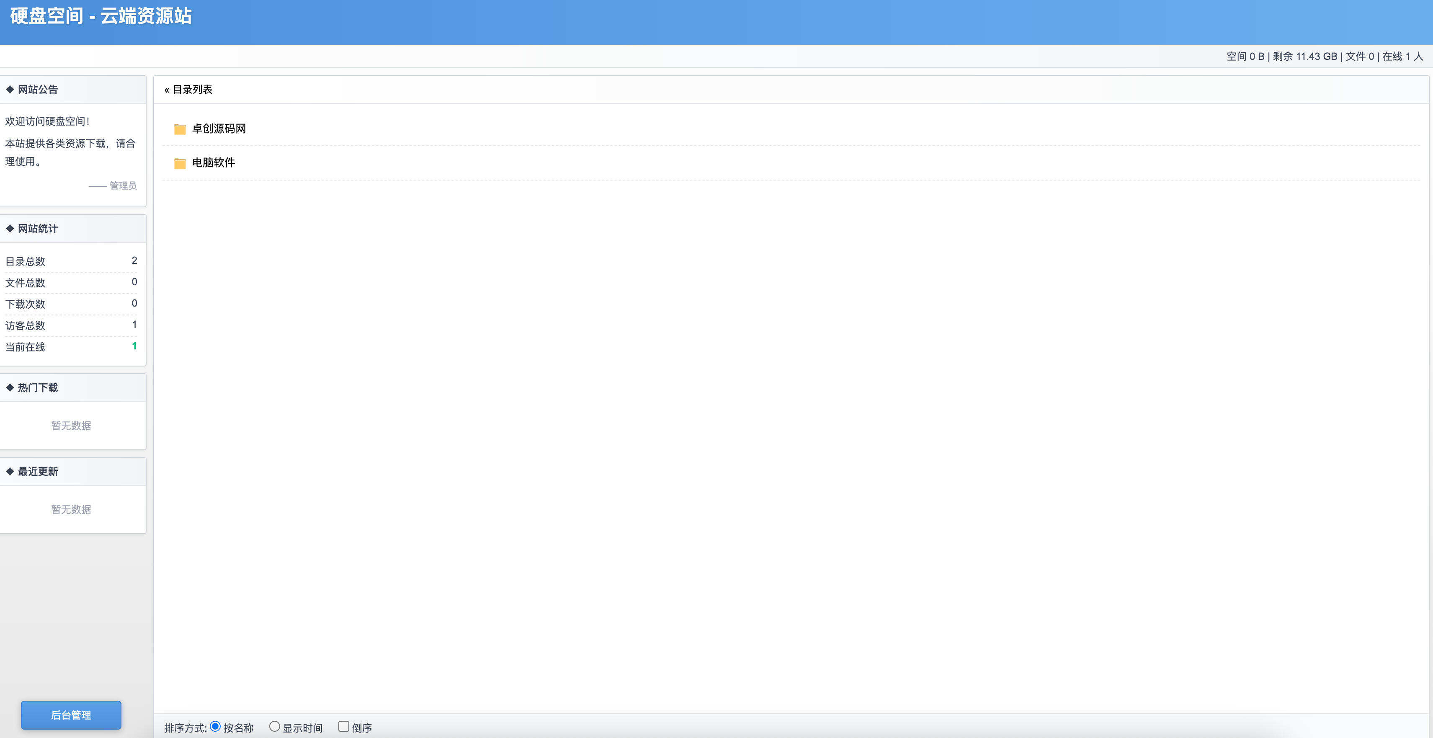The width and height of the screenshot is (1433, 738).
Task: Click the 目录总数 statistics row
Action: [26, 261]
